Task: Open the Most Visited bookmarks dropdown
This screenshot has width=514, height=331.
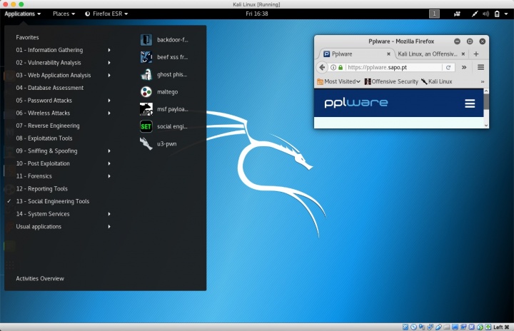Action: click(340, 81)
